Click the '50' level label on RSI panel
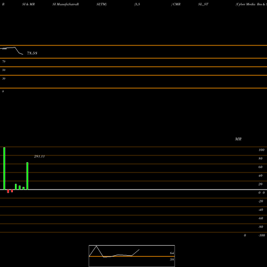267x267 pixels. coord(4,70)
